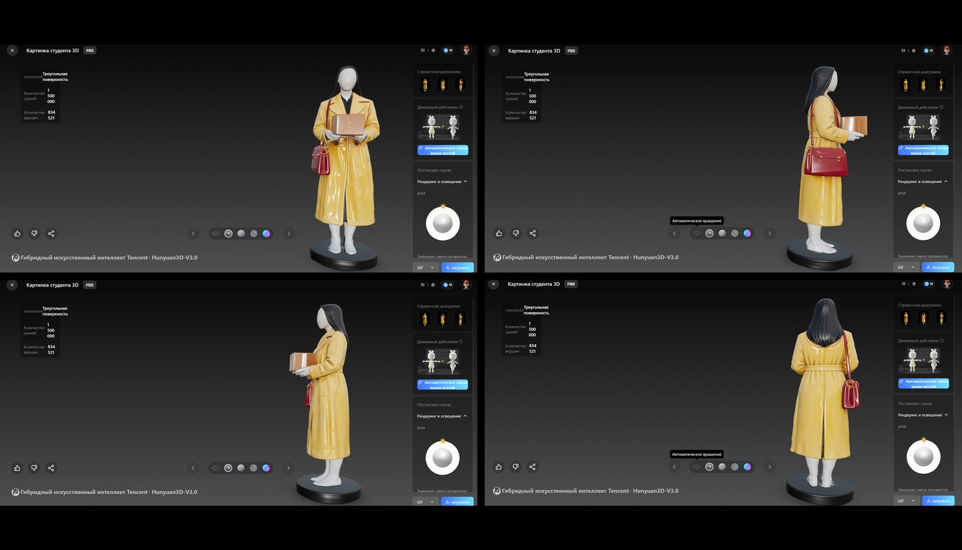Click 'Автоматическое связывание костей' in front-view window
The image size is (962, 550).
(x=443, y=150)
